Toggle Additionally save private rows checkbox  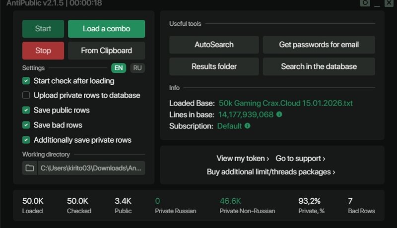[26, 140]
